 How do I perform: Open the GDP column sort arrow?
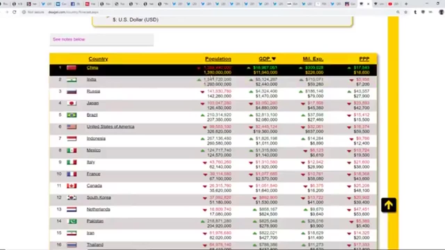274,59
